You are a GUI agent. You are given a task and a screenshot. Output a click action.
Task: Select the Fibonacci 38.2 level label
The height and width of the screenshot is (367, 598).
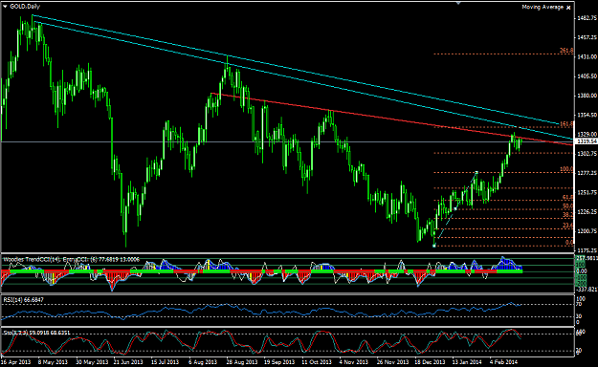pos(568,215)
